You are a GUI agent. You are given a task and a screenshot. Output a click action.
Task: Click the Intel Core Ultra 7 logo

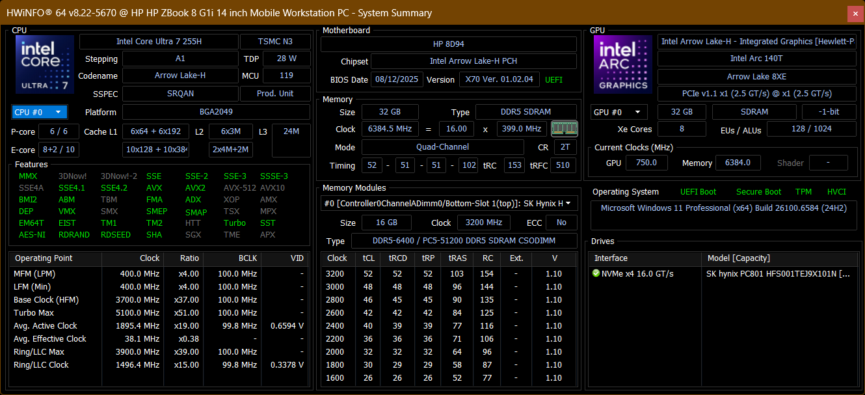point(45,64)
